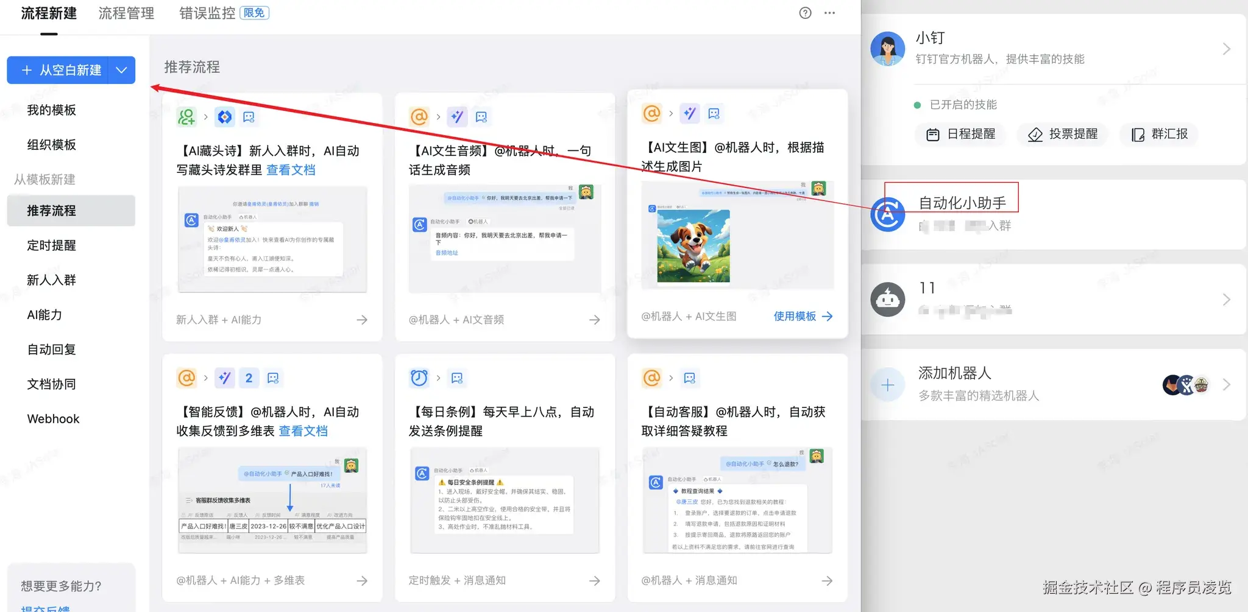
Task: Open the more options ellipsis menu
Action: [x=829, y=13]
